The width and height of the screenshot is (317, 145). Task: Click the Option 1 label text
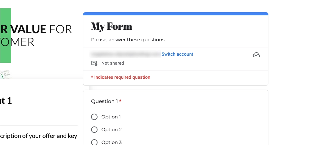pos(111,117)
